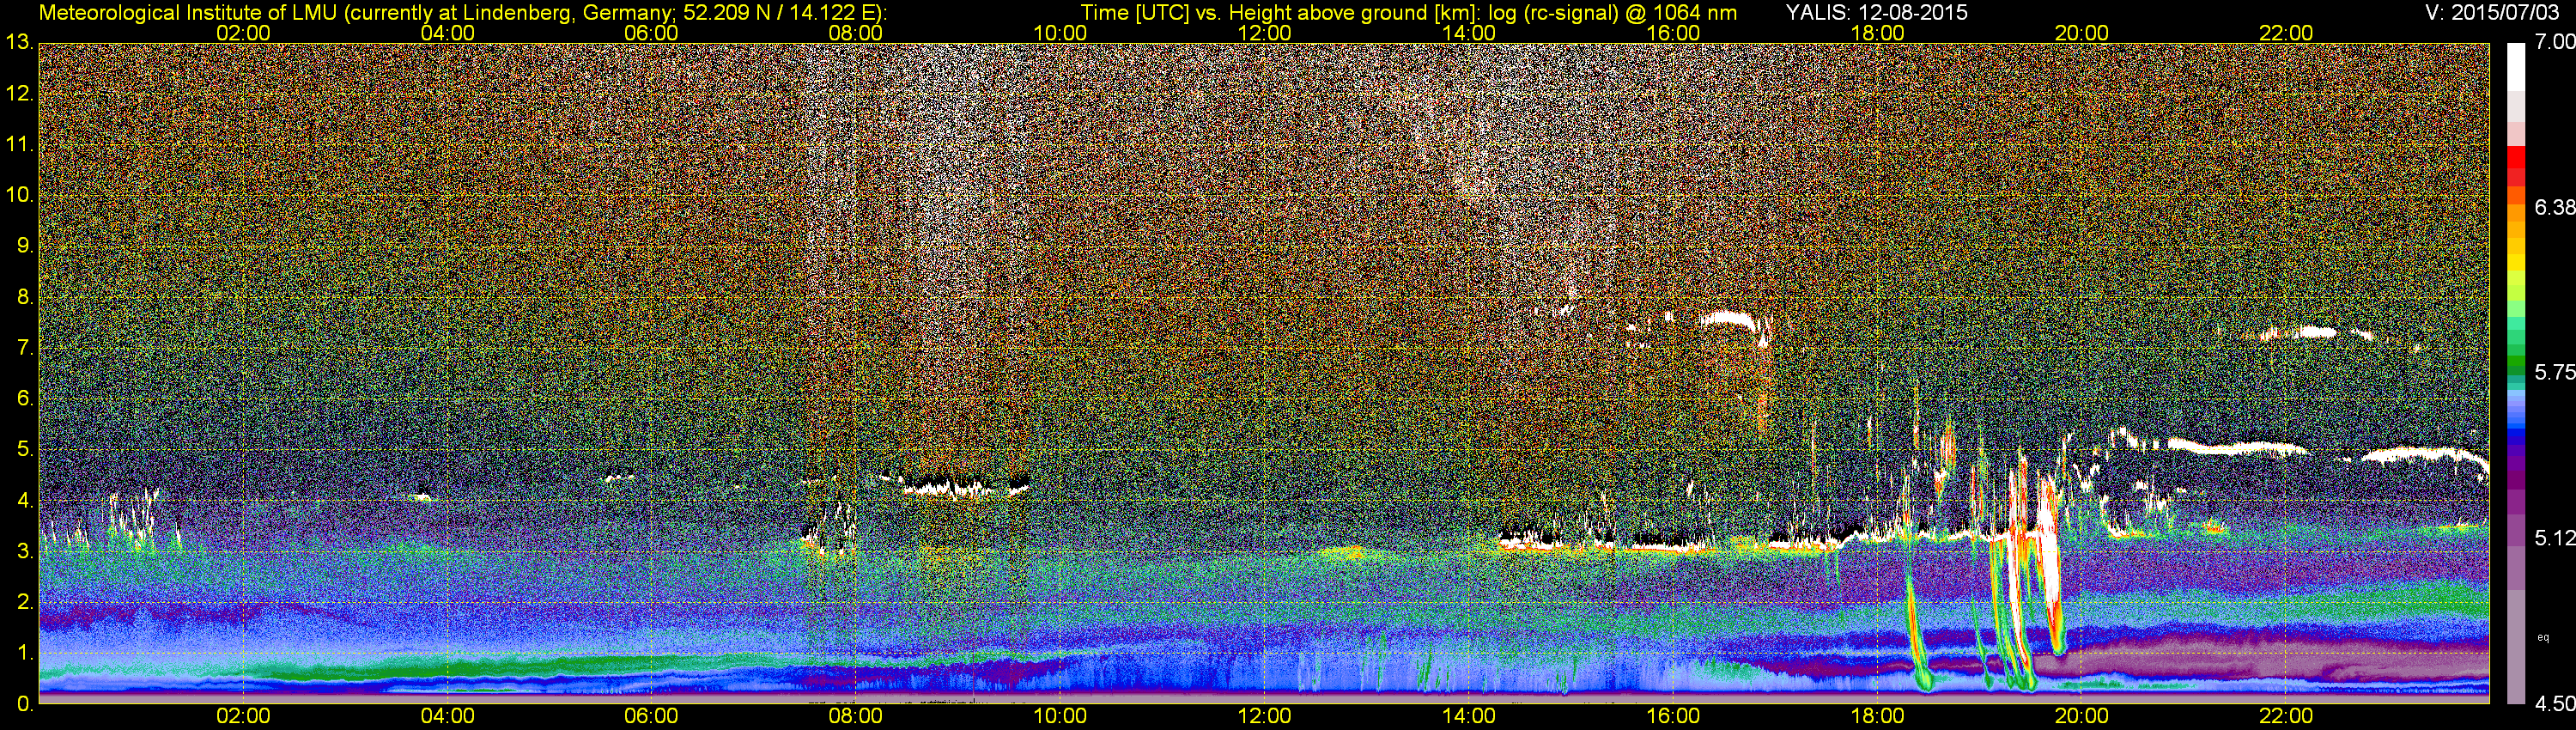Click the 12:00 label on the top time axis
This screenshot has height=730, width=2576.
1264,33
